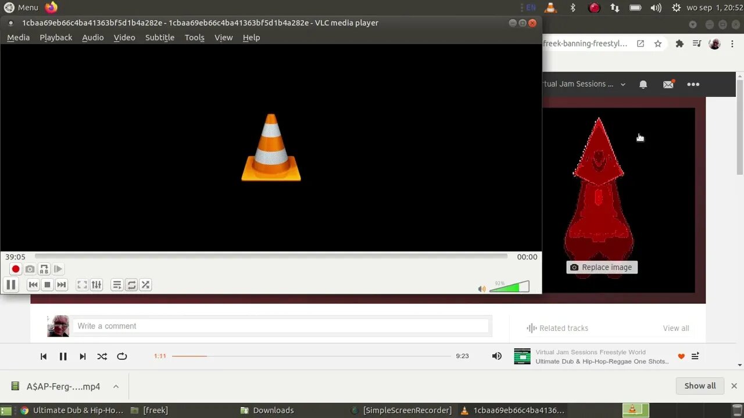Toggle VLC remaining time display 00:00
Screen dimensions: 744x418
click(x=527, y=257)
